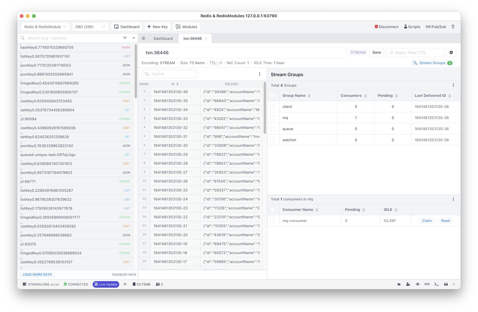Viewport: 478px width, 312px height.
Task: Open the command-line terminal icon
Action: tap(436, 284)
